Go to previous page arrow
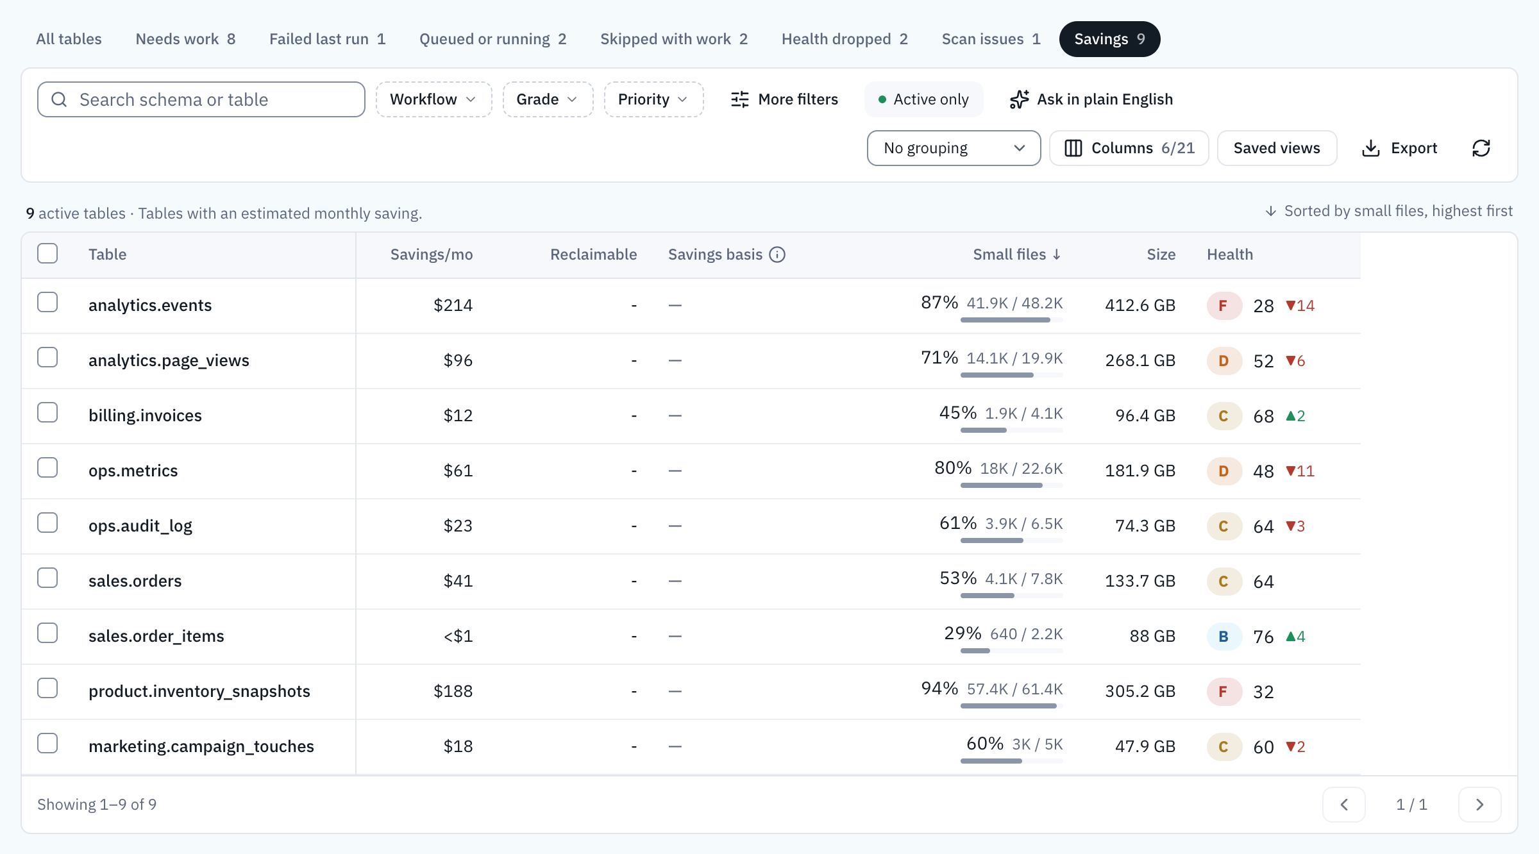Image resolution: width=1539 pixels, height=854 pixels. coord(1344,805)
